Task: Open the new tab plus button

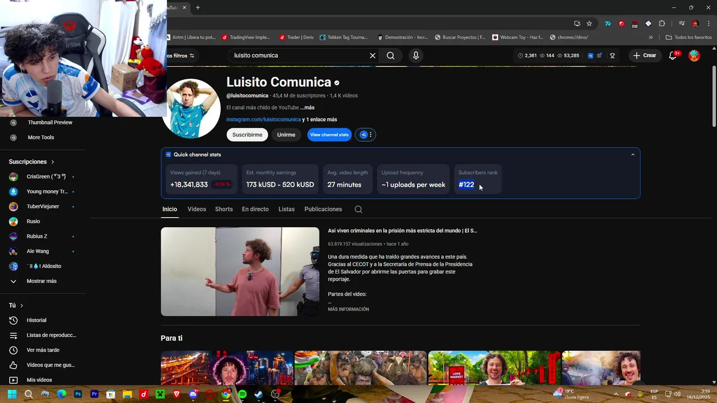Action: pos(198,8)
